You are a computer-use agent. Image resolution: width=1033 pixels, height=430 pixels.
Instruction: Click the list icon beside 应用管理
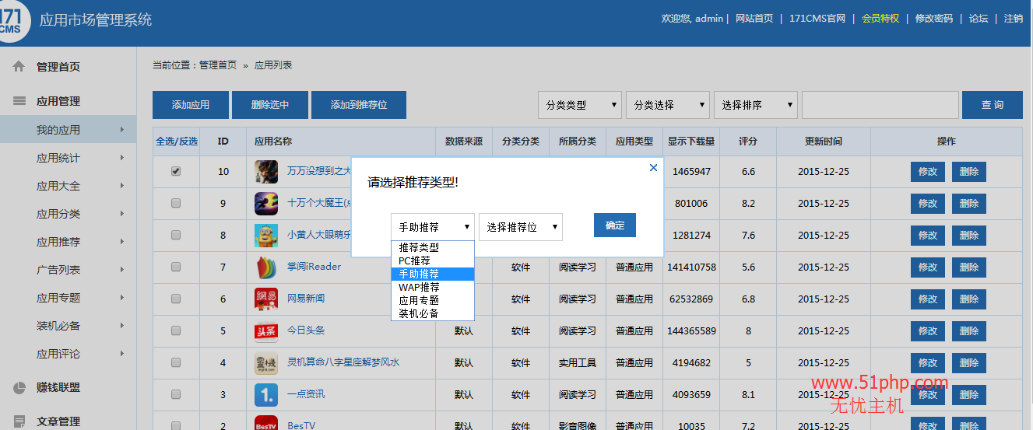(19, 101)
